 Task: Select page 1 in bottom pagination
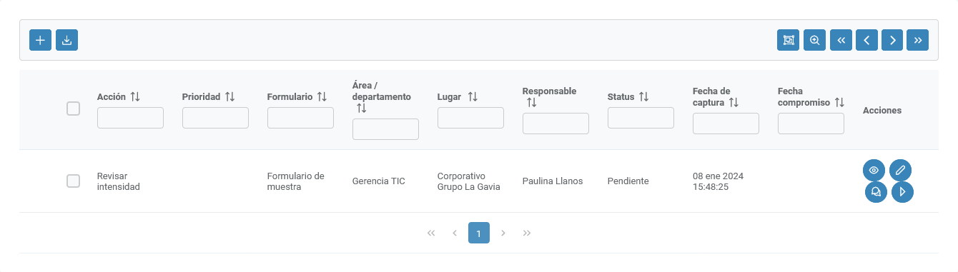[479, 233]
